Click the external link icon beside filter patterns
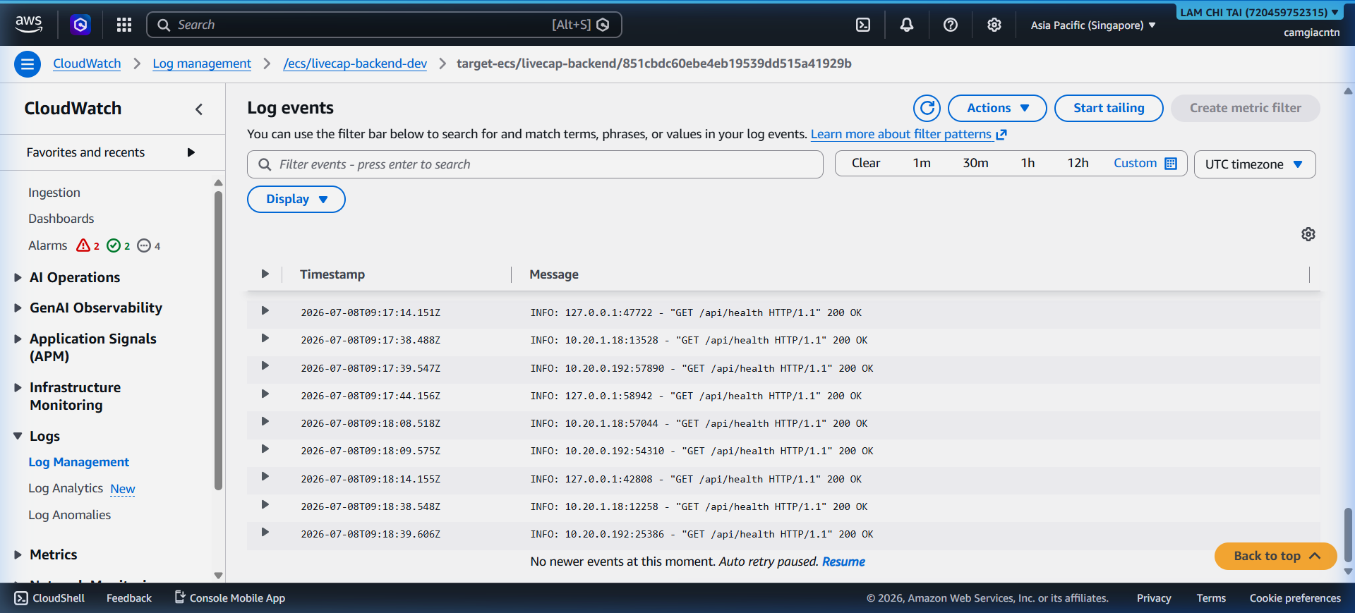Image resolution: width=1355 pixels, height=613 pixels. (1001, 134)
